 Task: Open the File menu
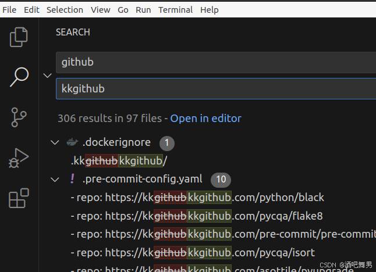[9, 10]
